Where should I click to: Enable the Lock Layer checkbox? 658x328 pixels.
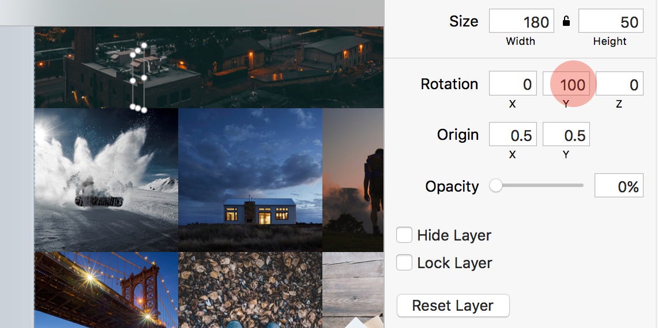404,262
